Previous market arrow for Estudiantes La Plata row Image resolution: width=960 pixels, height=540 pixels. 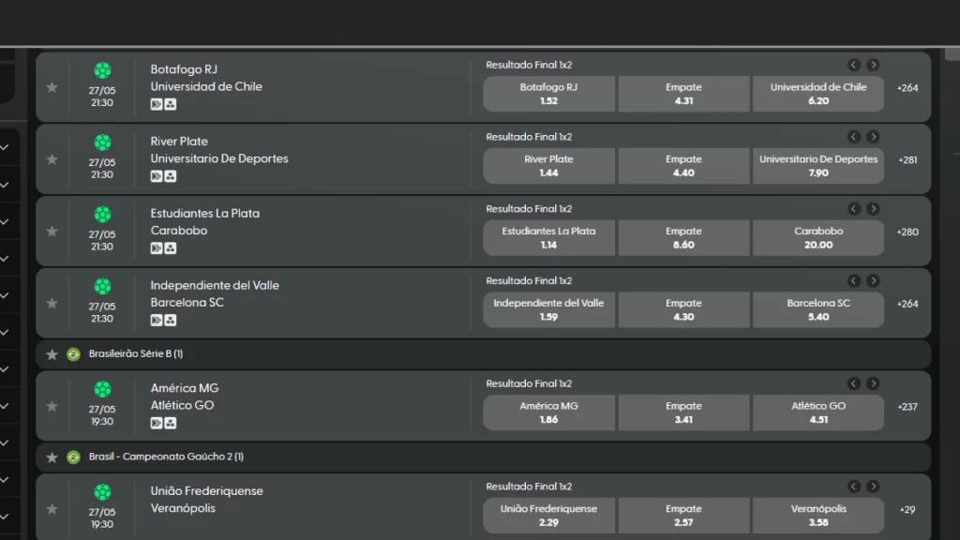point(854,209)
